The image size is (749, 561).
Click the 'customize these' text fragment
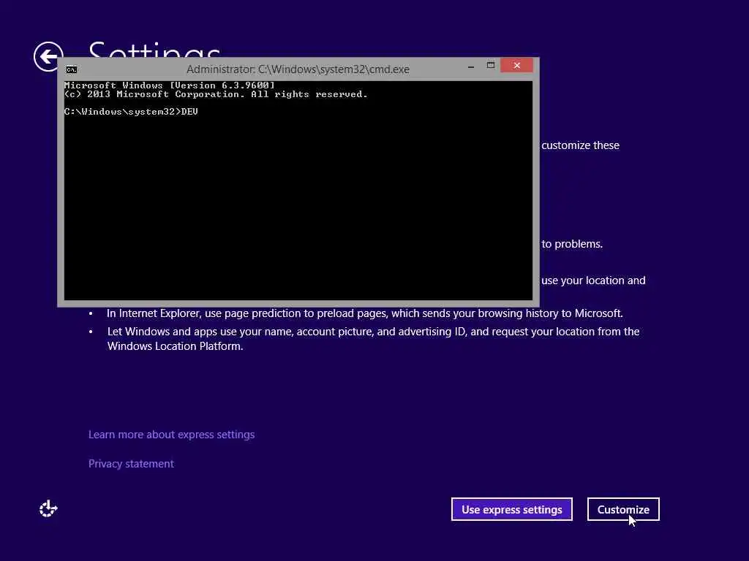pos(580,145)
